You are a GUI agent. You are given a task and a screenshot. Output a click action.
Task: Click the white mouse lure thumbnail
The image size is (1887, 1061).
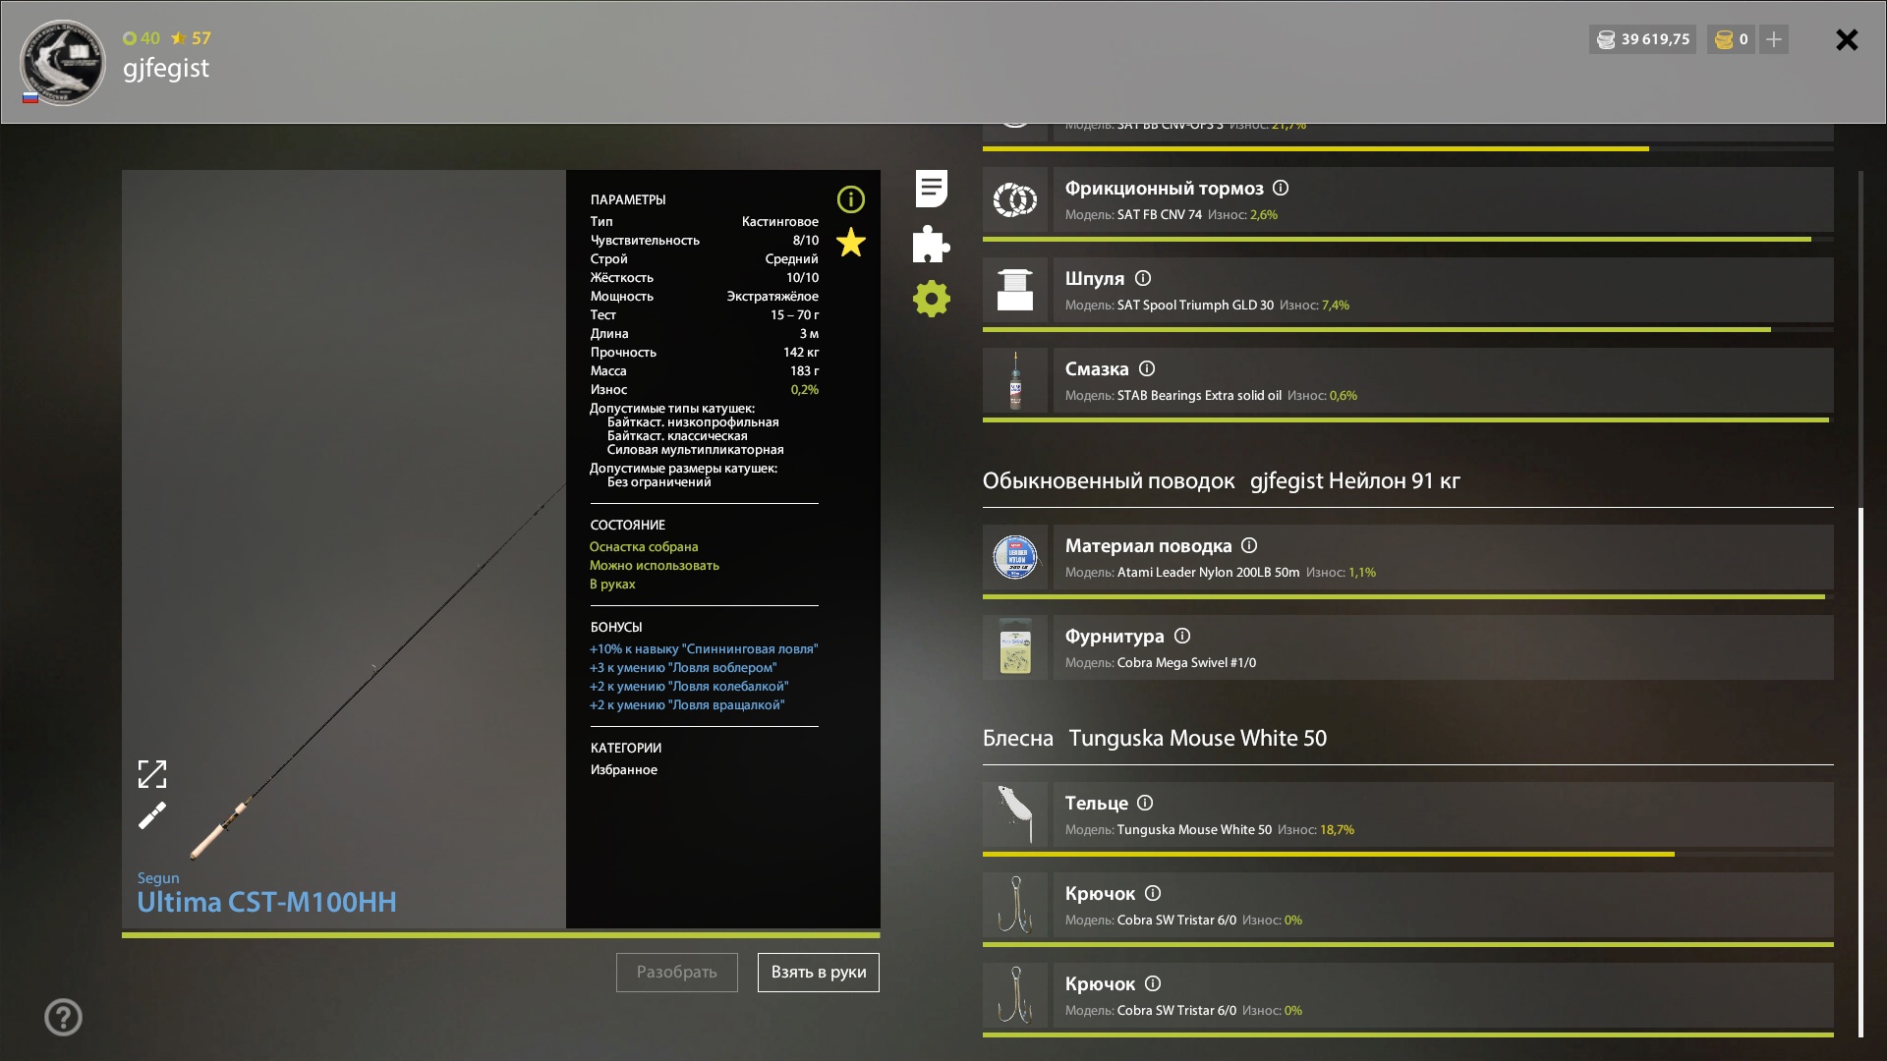point(1015,814)
